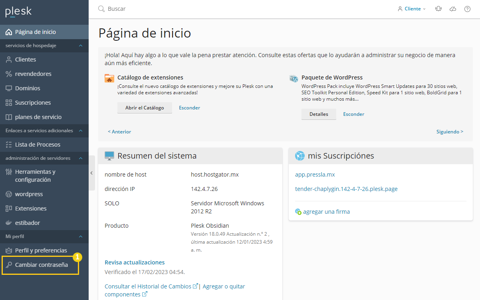
Task: Click the Clientes person icon
Action: tap(9, 60)
